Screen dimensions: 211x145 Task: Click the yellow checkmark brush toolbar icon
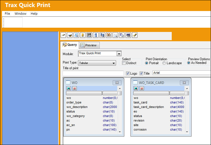[x=135, y=35]
